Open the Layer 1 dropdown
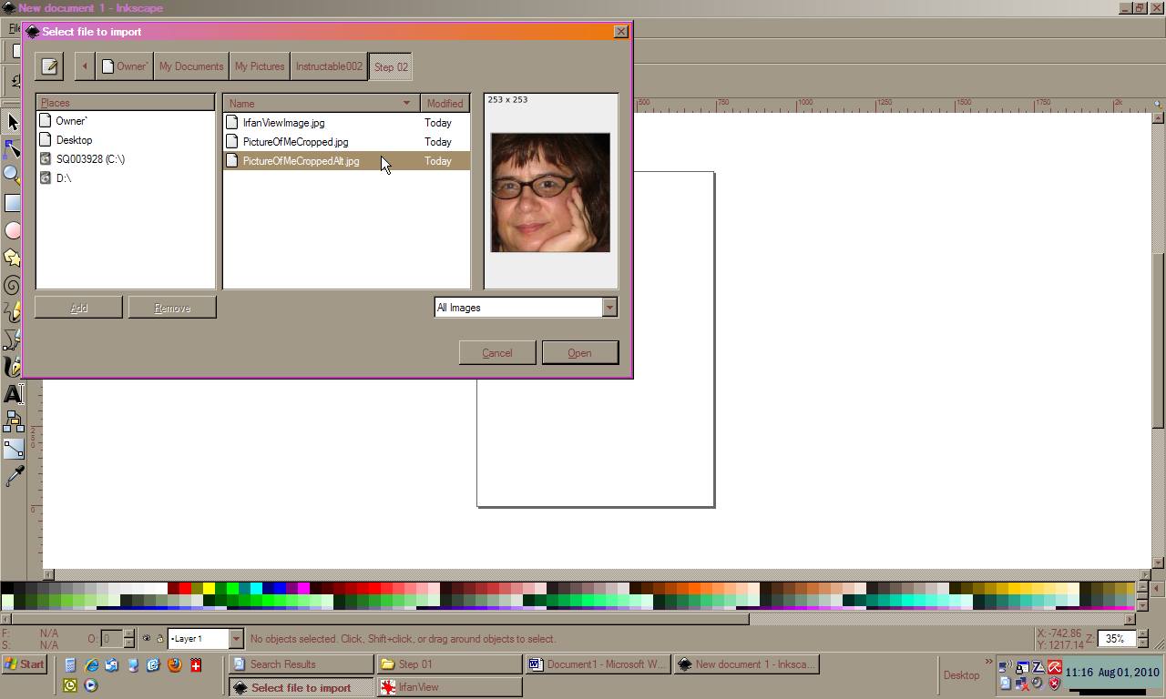This screenshot has height=699, width=1166. (x=235, y=639)
